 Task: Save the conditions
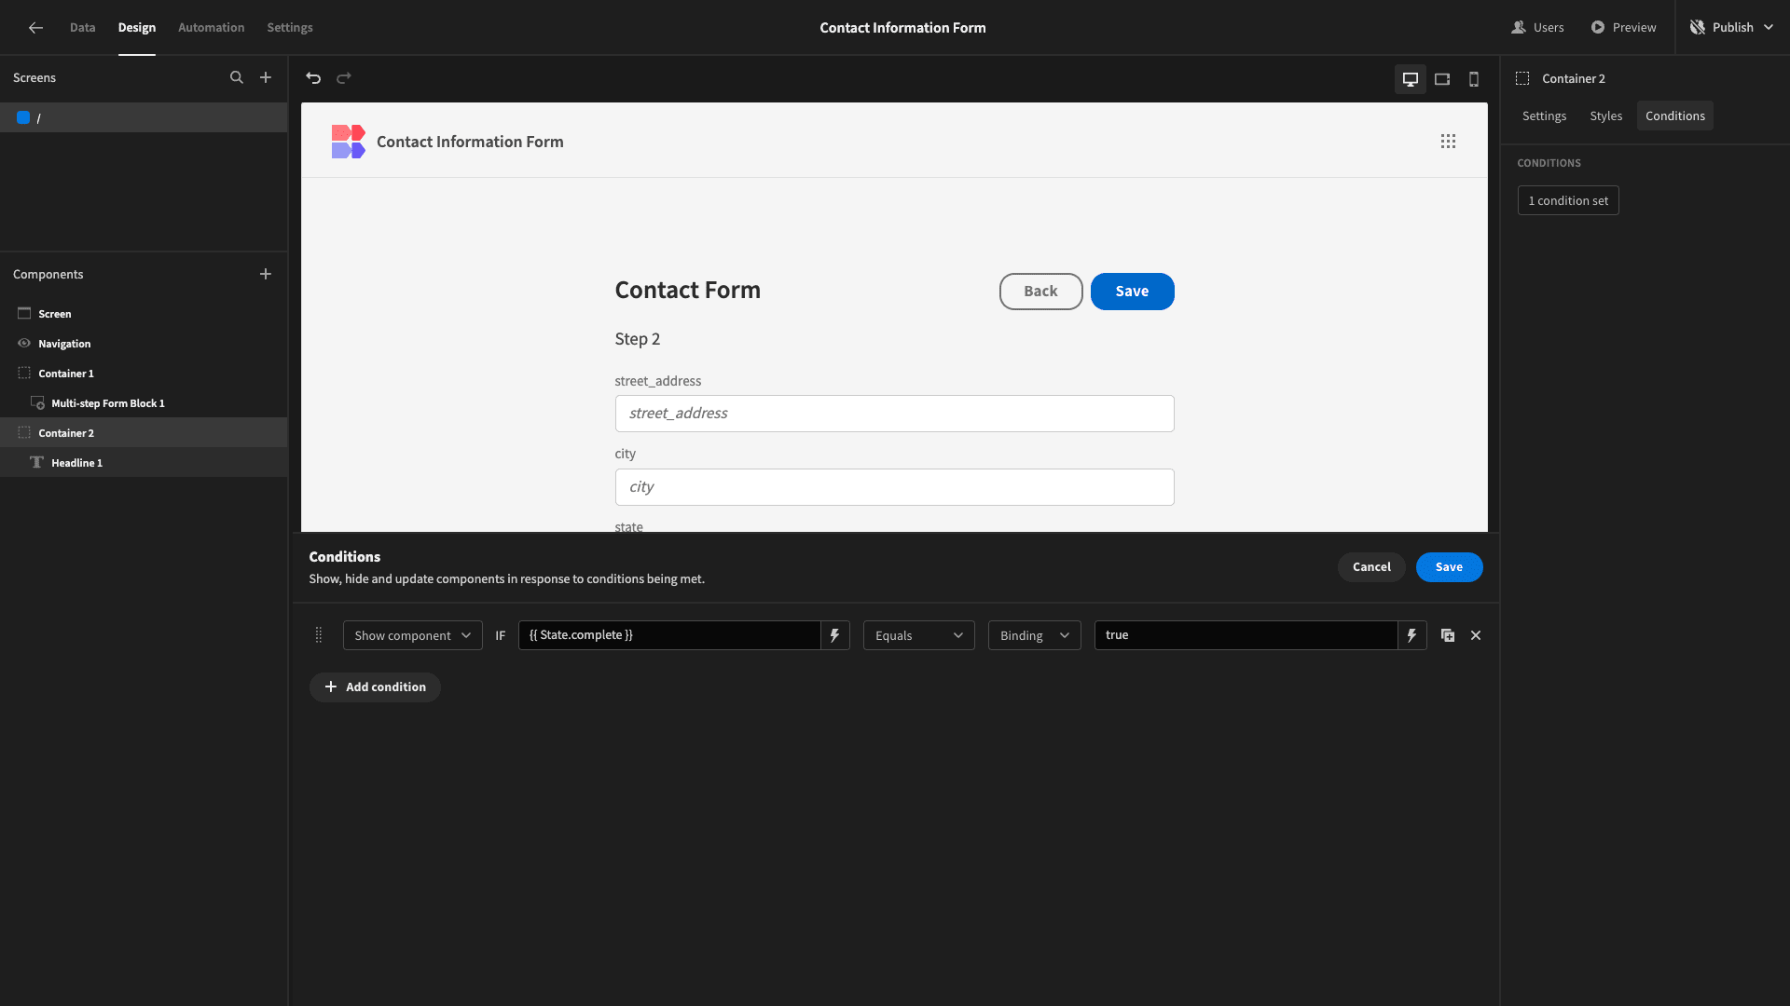coord(1449,567)
